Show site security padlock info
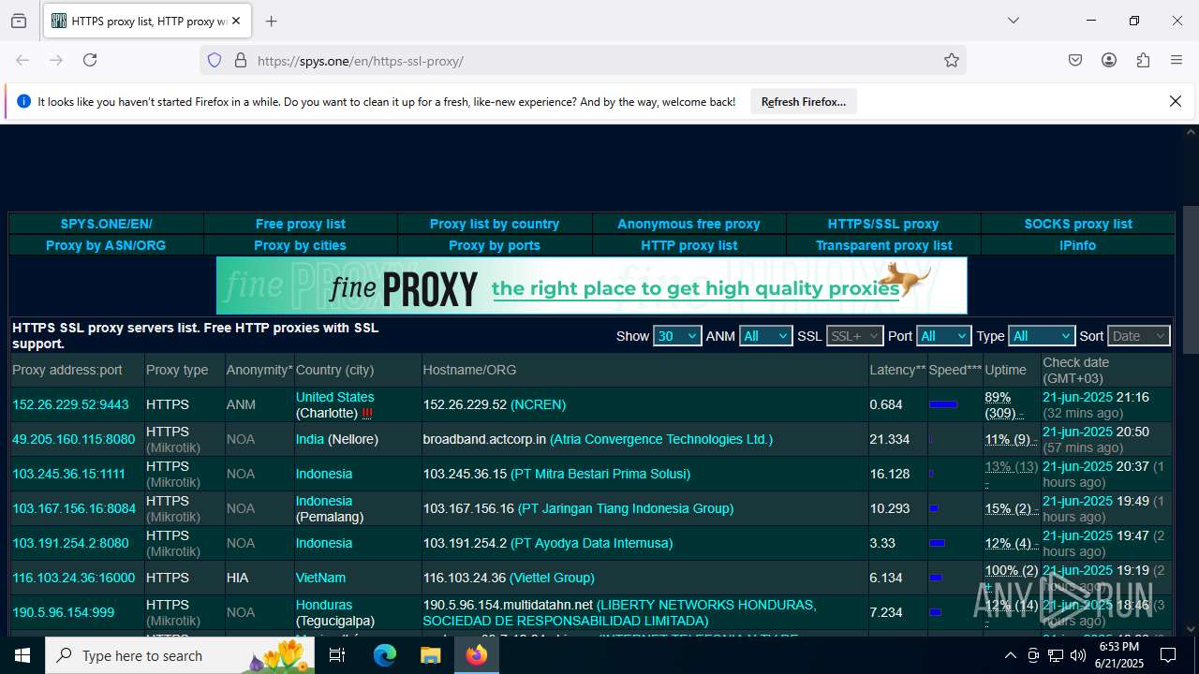This screenshot has height=674, width=1199. [x=241, y=60]
